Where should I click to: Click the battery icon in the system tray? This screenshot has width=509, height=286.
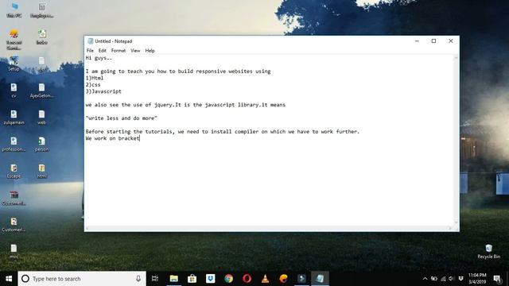[434, 279]
